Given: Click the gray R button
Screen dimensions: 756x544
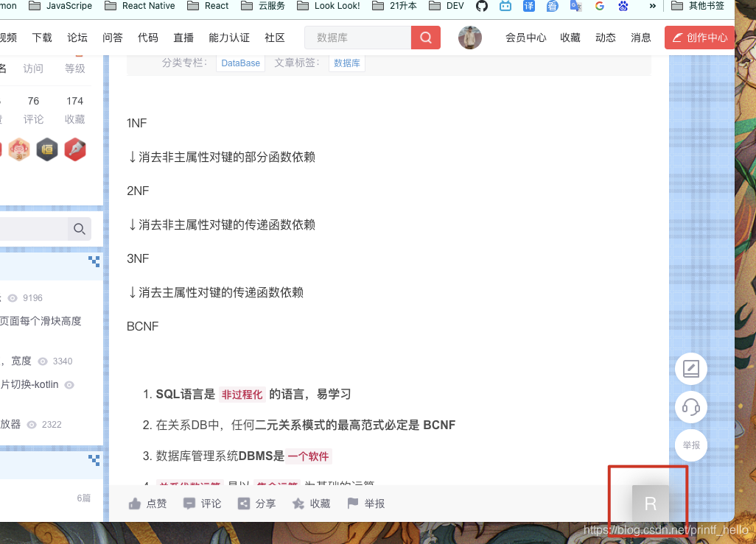Looking at the screenshot, I should 651,504.
